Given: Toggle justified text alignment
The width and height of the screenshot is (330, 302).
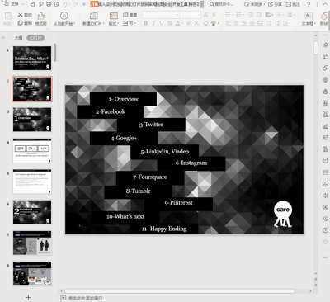Looking at the screenshot, I should tap(252, 24).
